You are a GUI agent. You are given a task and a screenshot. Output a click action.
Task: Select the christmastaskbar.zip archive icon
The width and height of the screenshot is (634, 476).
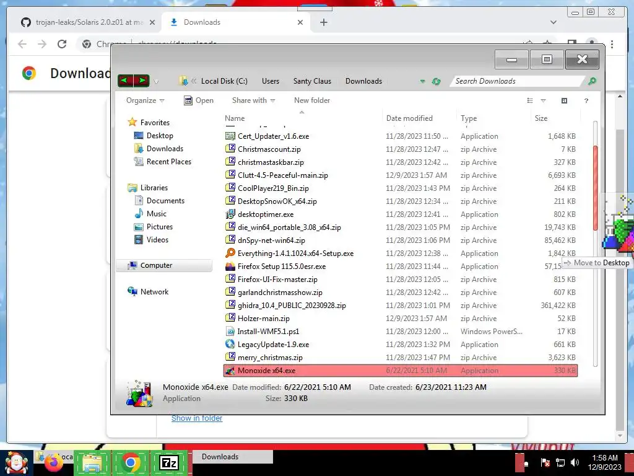pos(230,162)
